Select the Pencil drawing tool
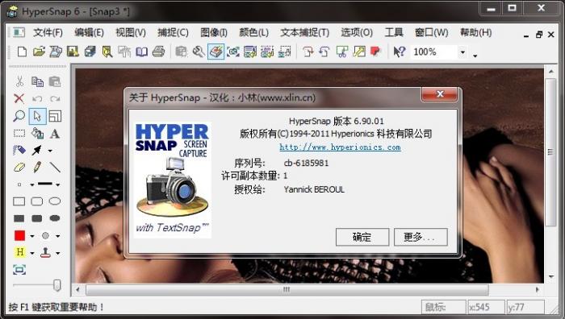The width and height of the screenshot is (565, 319). click(37, 167)
